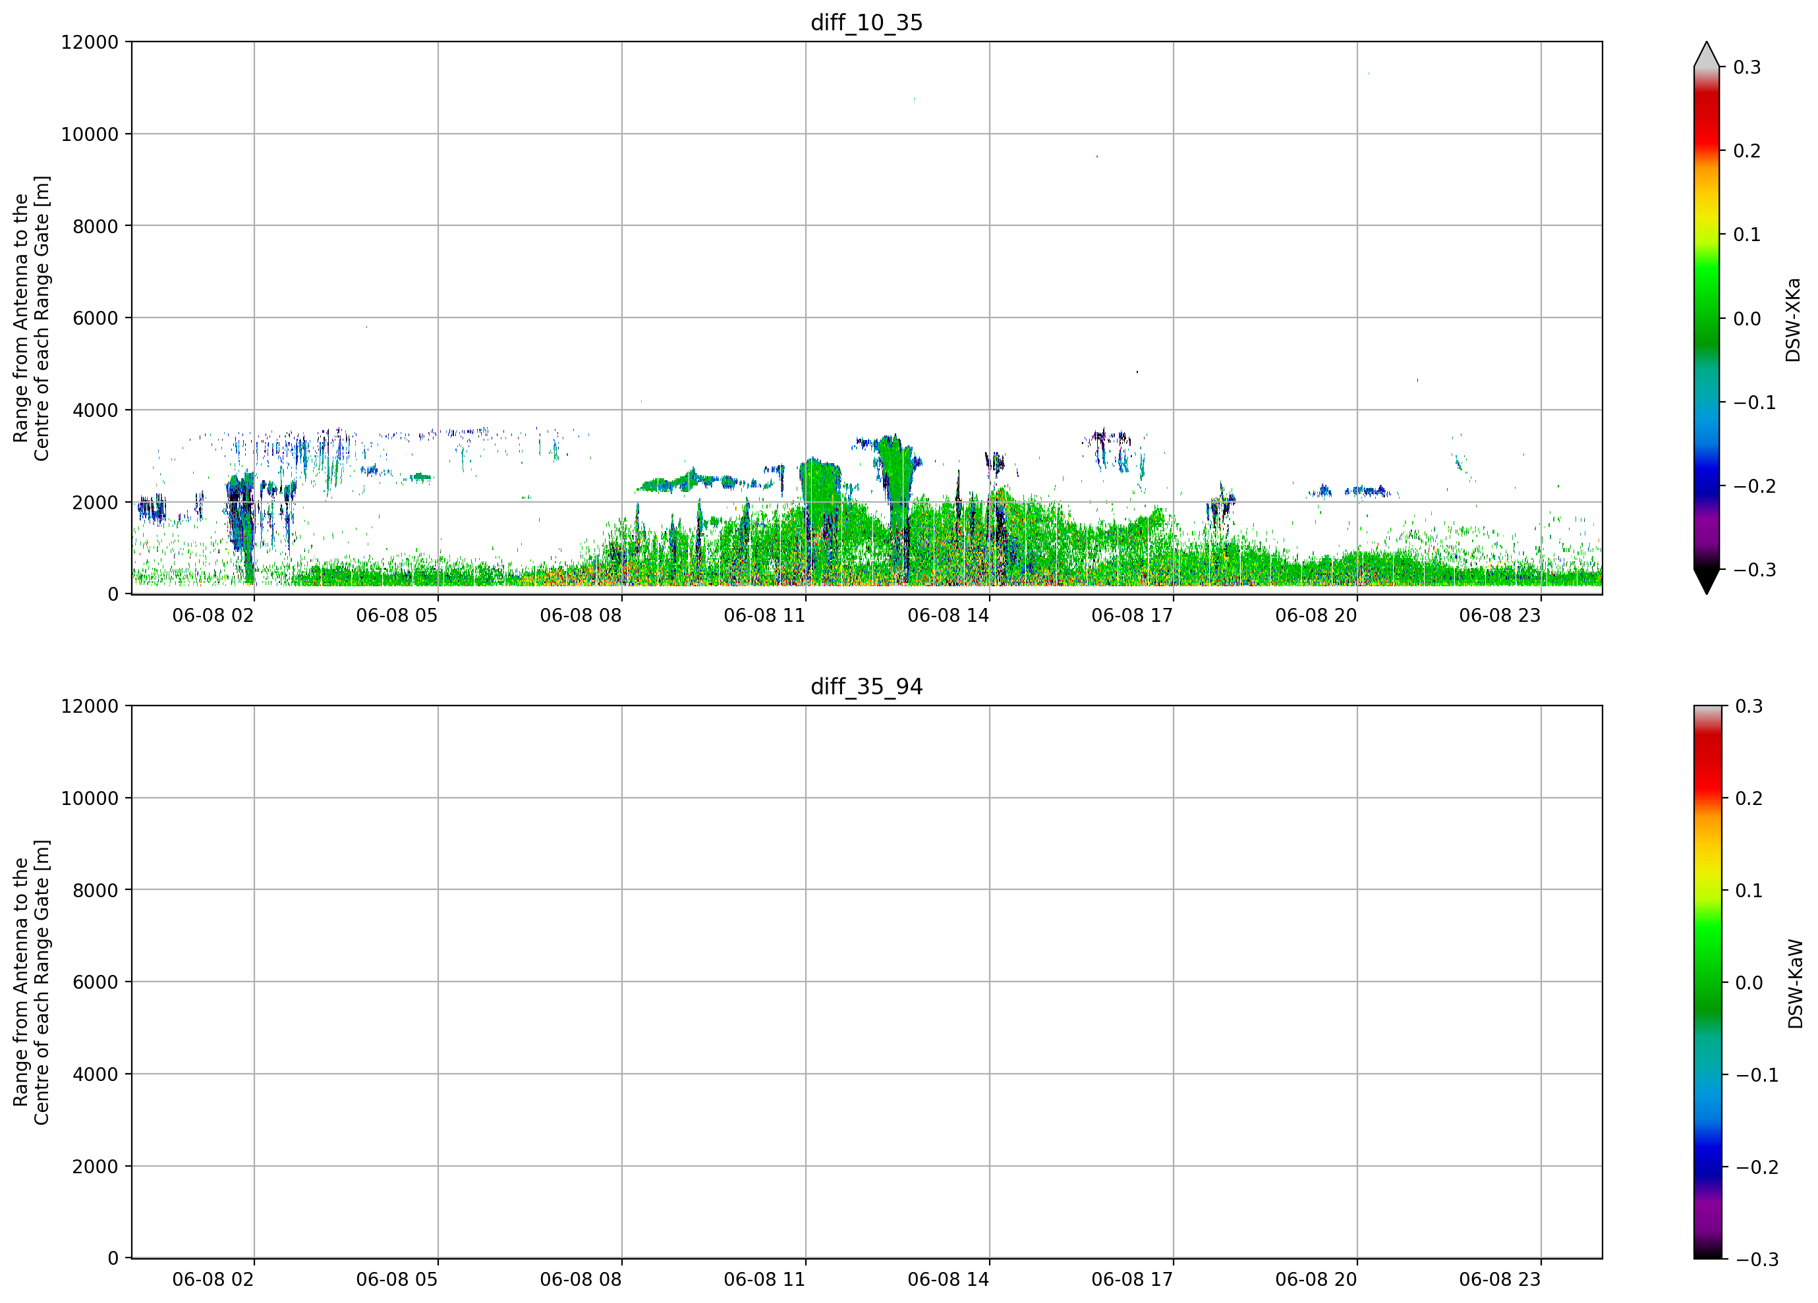Click the lower black arrow of DSW-XKa colorbar
Viewport: 1818px width, 1303px height.
click(x=1707, y=581)
